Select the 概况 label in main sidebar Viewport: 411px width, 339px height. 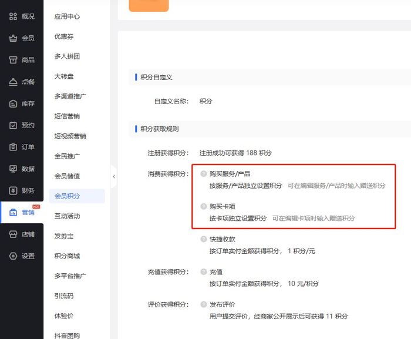[28, 16]
